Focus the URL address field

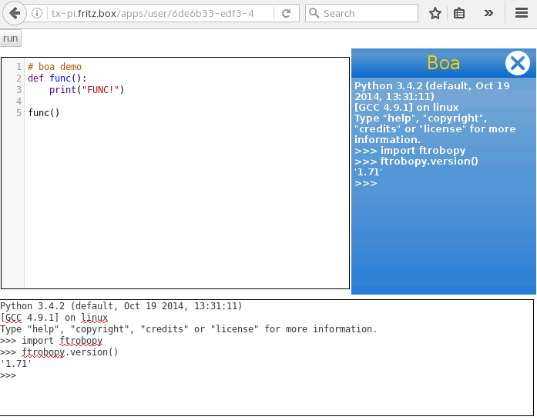tap(154, 13)
